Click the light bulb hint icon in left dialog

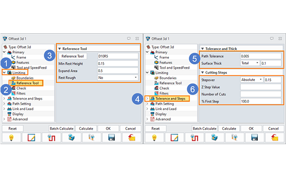click(11, 137)
